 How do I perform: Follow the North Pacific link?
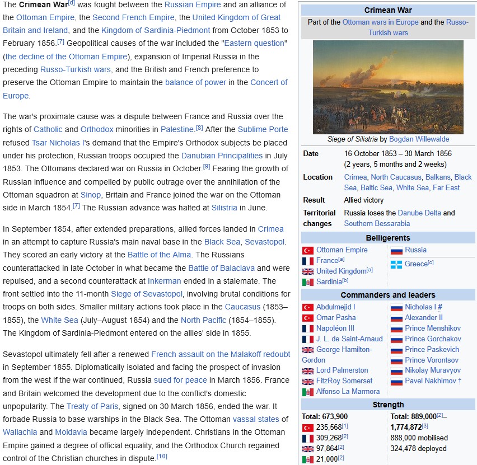tap(203, 320)
